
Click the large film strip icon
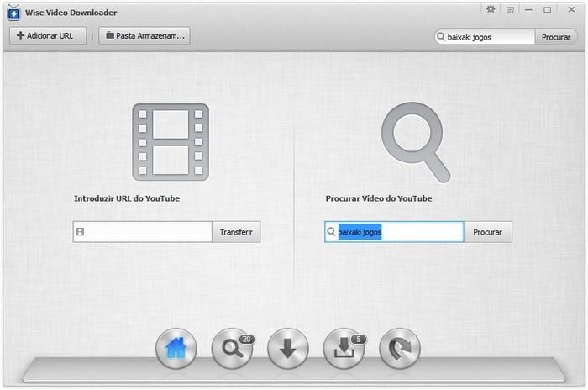(171, 142)
